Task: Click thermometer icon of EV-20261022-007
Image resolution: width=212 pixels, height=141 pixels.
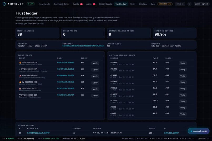Action: [20, 69]
